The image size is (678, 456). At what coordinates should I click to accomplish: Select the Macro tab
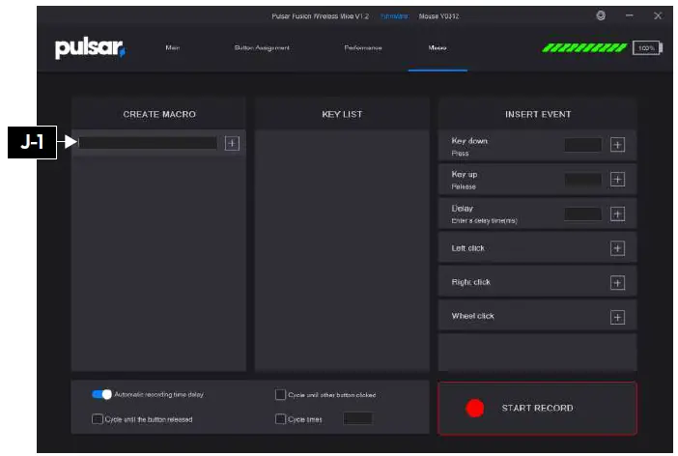[438, 47]
